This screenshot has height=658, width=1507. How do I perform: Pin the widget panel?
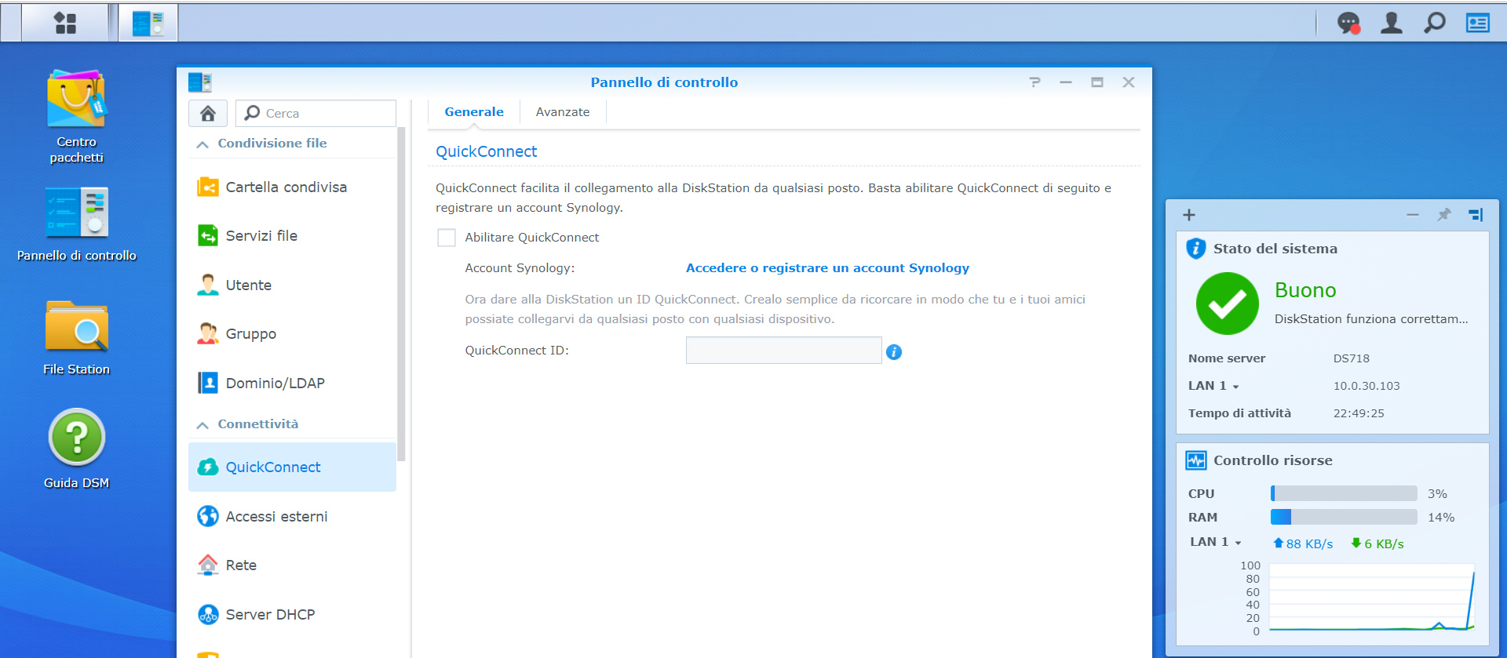tap(1443, 215)
